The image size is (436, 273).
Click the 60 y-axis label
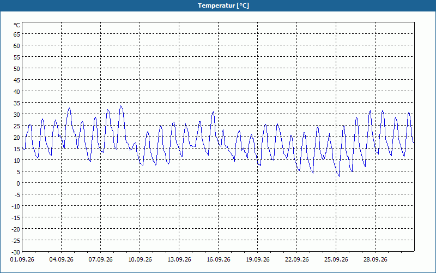(x=17, y=46)
